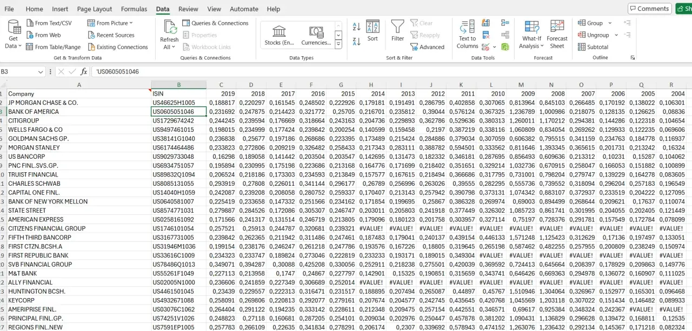Switch to the Insert tab
692x331 pixels.
pyautogui.click(x=60, y=9)
